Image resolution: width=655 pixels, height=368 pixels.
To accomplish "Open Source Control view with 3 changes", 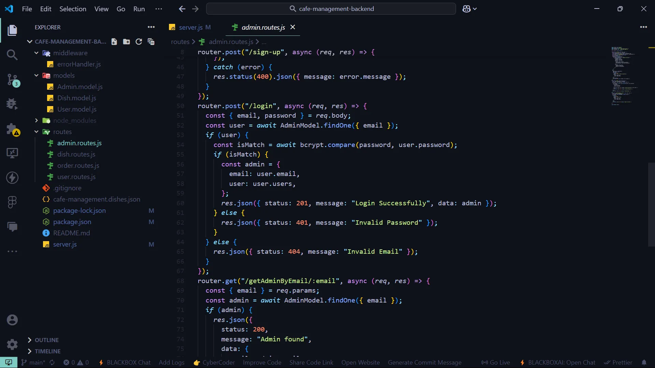I will [x=12, y=80].
